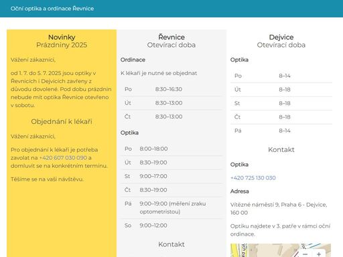Click the Ordinace label under Řevnice
343x257 pixels.
tap(133, 60)
